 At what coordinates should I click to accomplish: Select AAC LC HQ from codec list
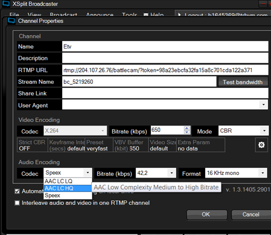pyautogui.click(x=67, y=188)
